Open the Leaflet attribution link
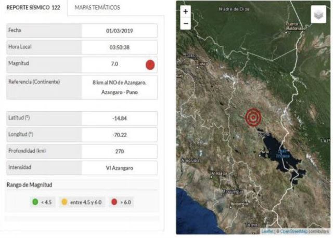333x238 pixels. (x=266, y=230)
